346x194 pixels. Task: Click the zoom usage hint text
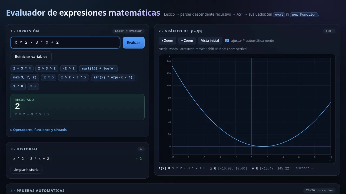coord(203,49)
